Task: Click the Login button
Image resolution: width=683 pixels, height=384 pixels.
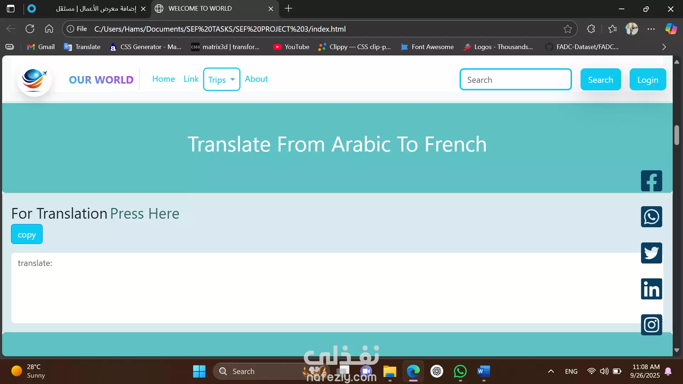Action: (647, 80)
